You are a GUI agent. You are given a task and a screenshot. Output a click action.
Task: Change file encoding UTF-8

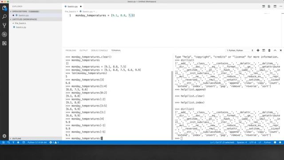pyautogui.click(x=252, y=142)
